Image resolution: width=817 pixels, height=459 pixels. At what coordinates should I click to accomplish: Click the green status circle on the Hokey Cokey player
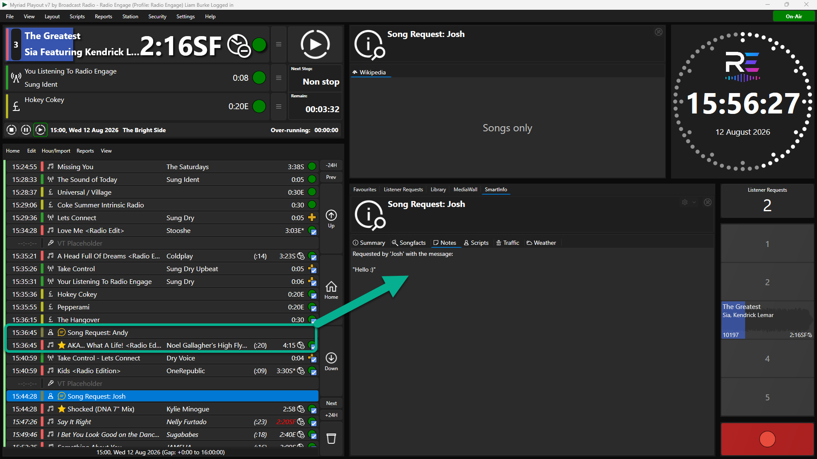[259, 106]
